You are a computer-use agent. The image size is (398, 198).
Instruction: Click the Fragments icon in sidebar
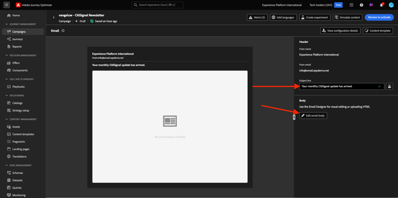9,141
